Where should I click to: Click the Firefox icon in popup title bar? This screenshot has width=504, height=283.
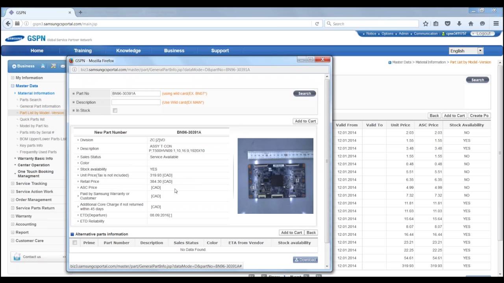tap(71, 61)
